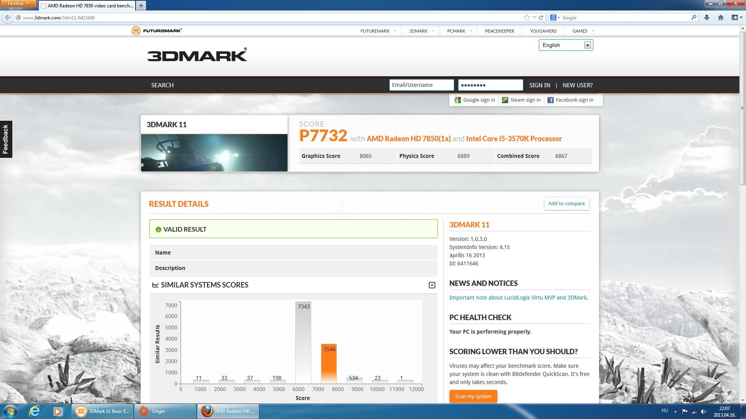
Task: Click the password input field
Action: 490,85
